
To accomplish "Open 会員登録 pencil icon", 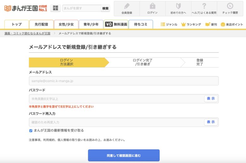I will point(126,6).
